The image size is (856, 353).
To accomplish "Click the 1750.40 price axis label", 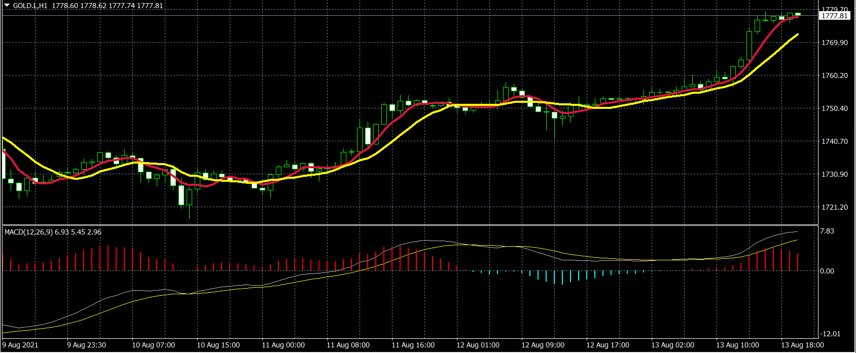I will click(834, 108).
